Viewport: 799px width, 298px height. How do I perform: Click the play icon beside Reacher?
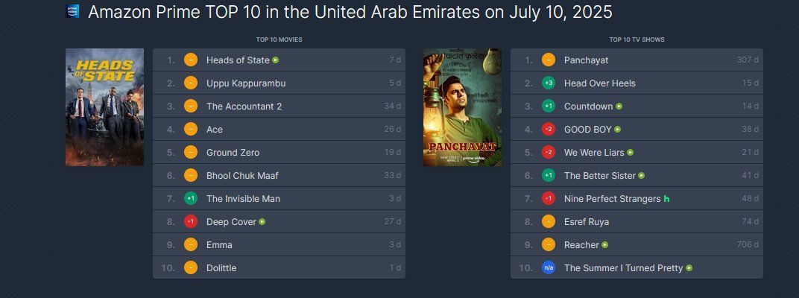coord(605,245)
